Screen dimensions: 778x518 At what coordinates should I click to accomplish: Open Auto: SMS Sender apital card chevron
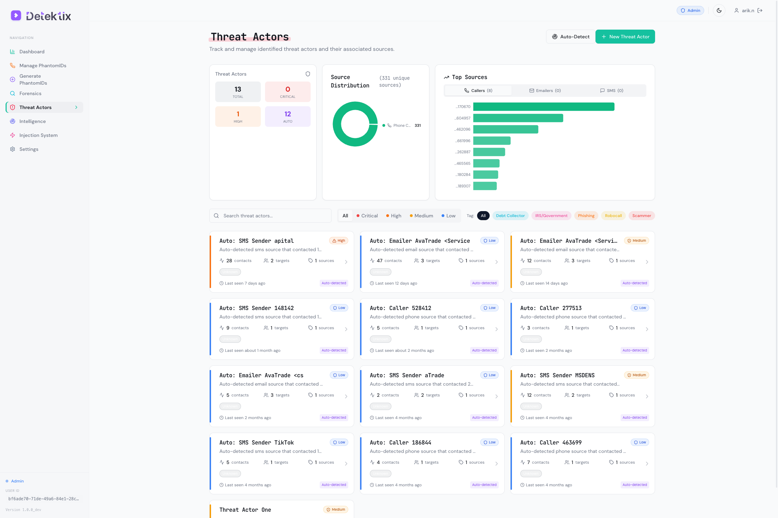click(x=346, y=262)
